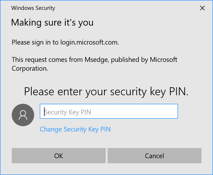
Task: Click the "Please sign in to" message line
Action: [x=35, y=42]
